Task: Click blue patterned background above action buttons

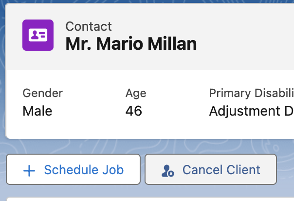Action: pyautogui.click(x=150, y=146)
